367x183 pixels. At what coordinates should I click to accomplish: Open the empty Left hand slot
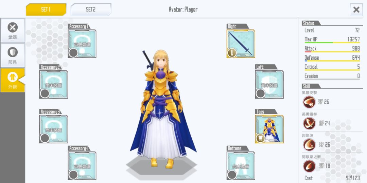269,84
